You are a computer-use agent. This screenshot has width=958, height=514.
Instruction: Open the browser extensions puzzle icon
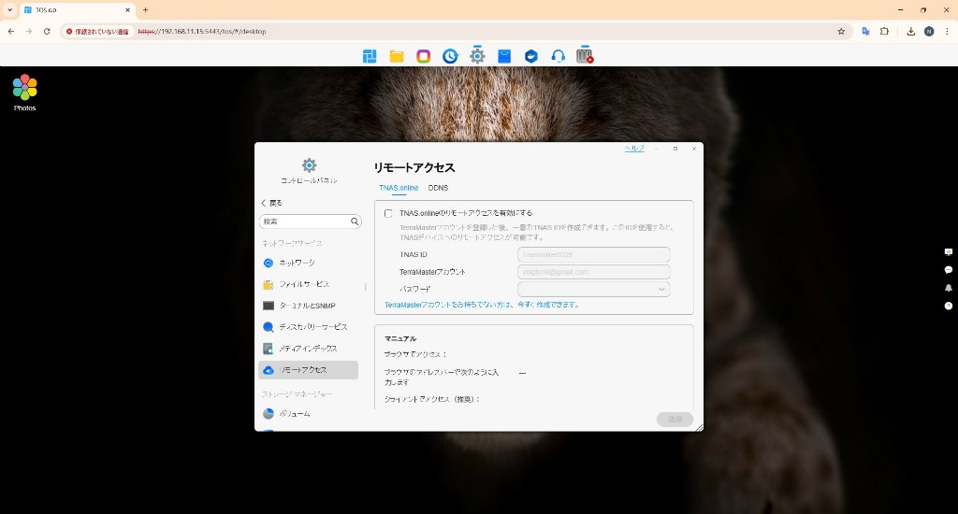coord(884,31)
